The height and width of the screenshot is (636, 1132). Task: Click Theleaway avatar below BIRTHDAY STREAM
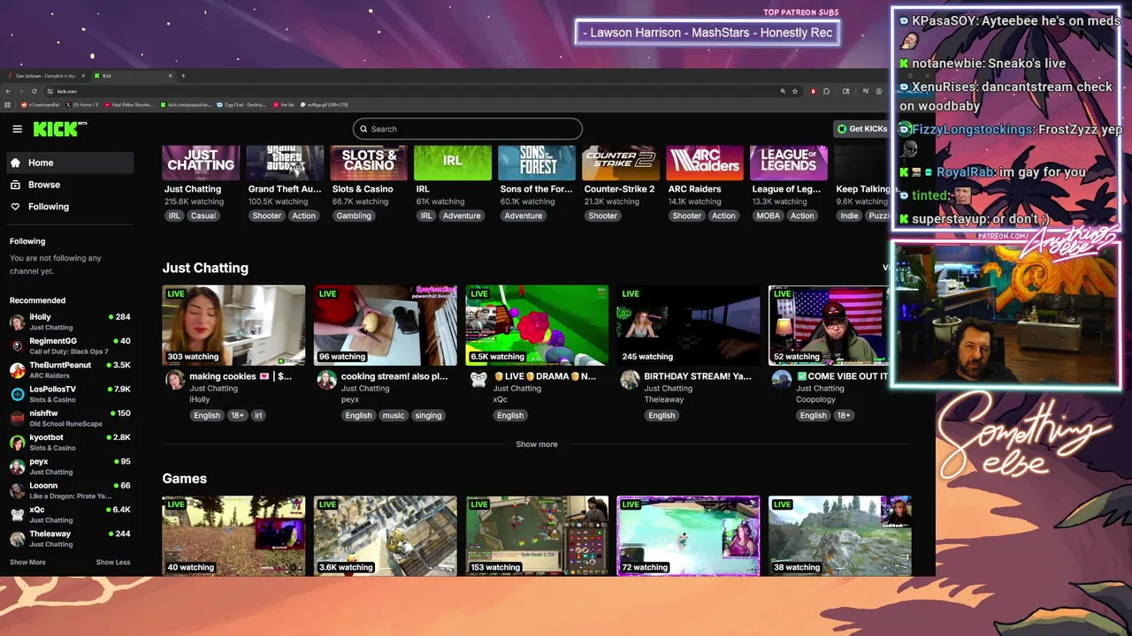pyautogui.click(x=630, y=380)
